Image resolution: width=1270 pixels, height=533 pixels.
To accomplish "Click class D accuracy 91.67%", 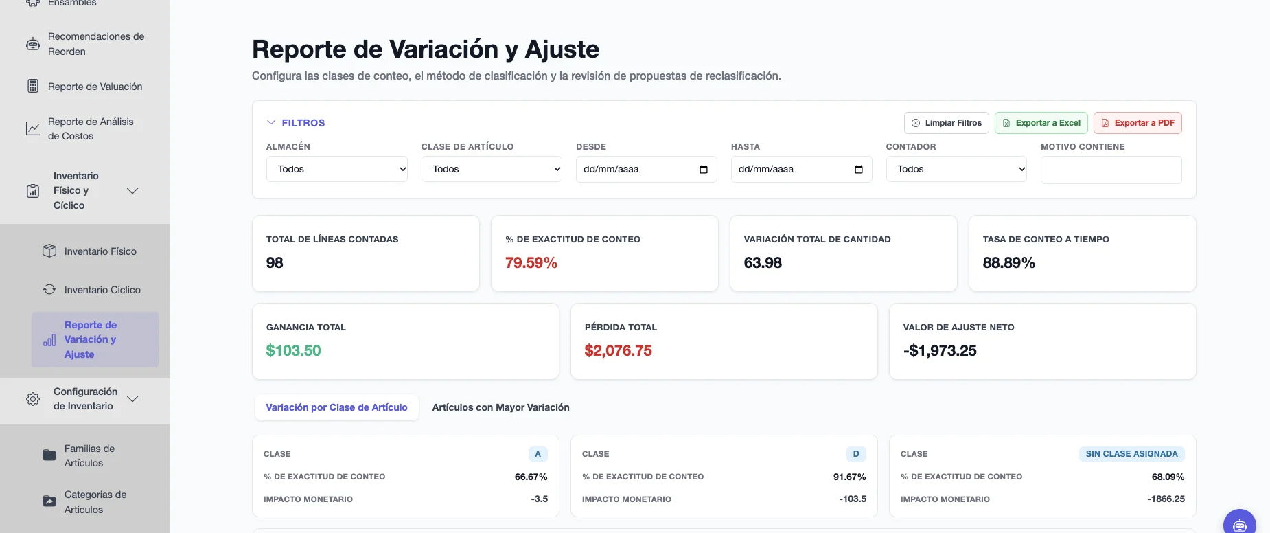I will click(x=850, y=477).
